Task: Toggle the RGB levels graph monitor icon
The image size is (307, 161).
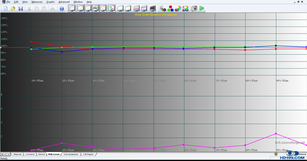Action: tap(96, 8)
